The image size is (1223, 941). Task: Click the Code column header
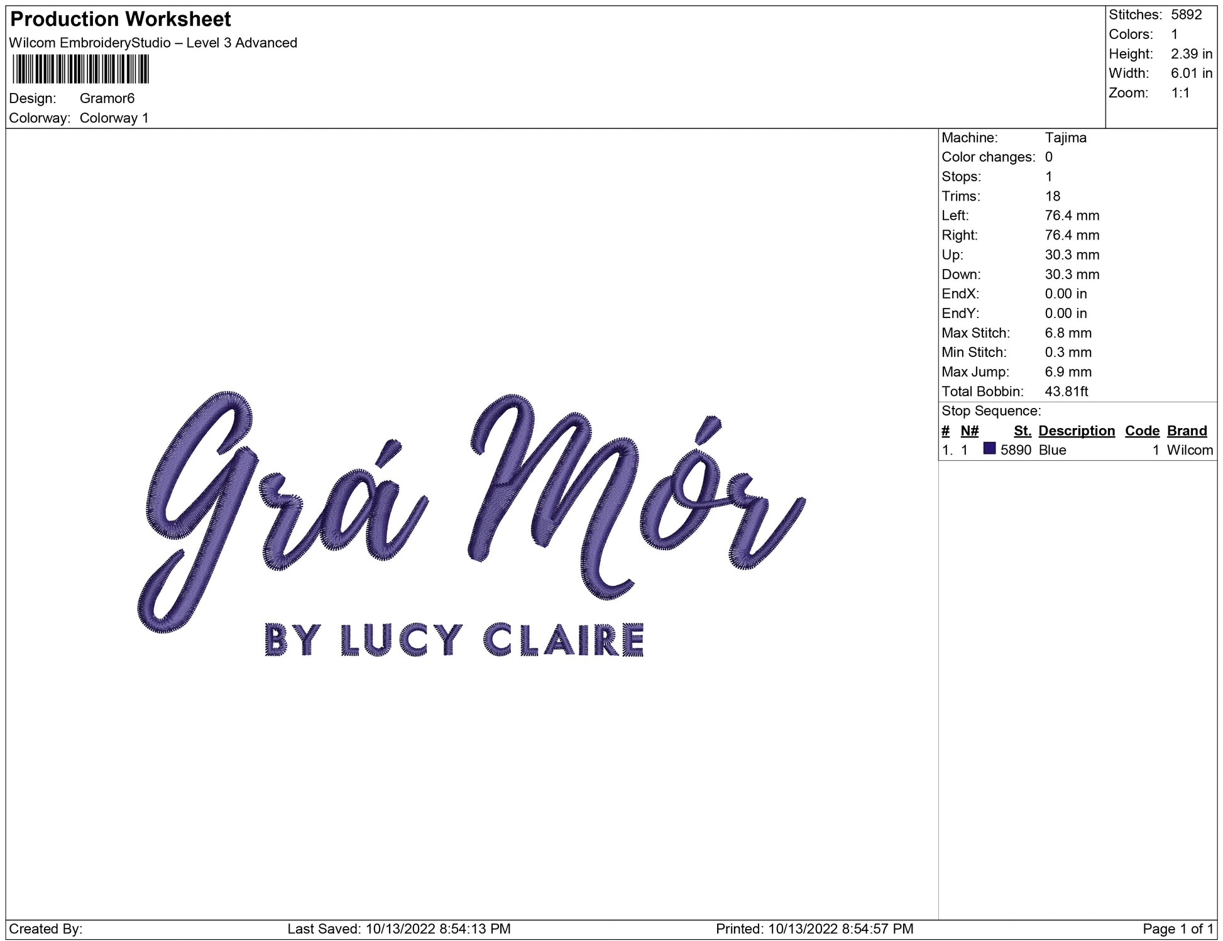tap(1141, 431)
